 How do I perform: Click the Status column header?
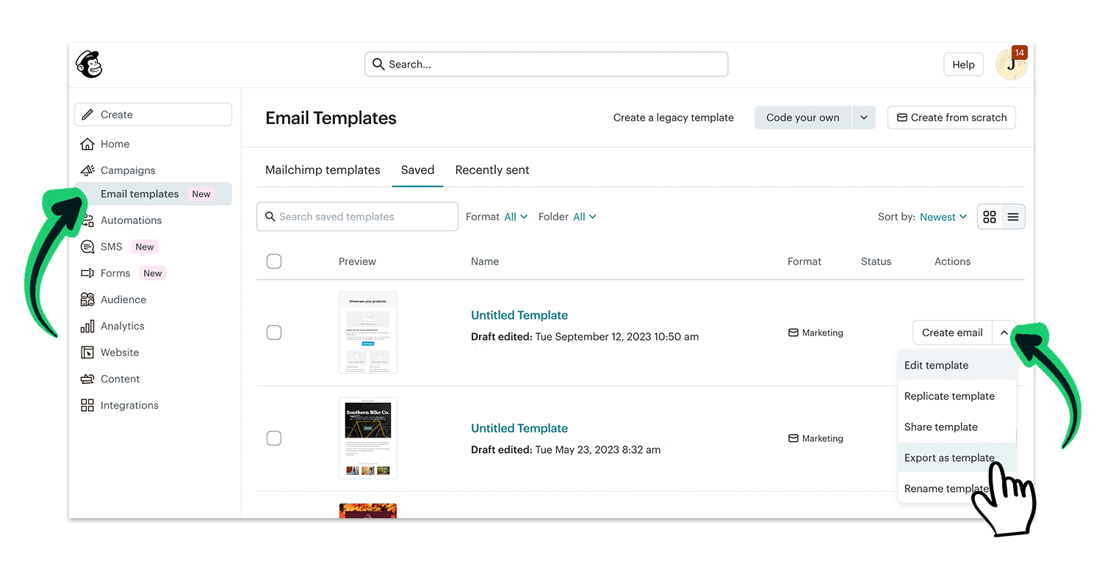876,261
